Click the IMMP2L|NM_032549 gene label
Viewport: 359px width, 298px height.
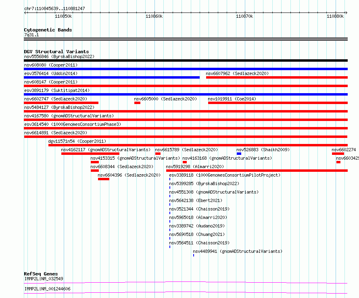44,279
